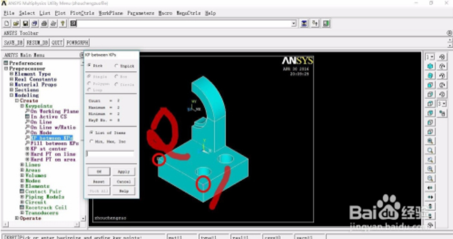
Task: Click the SAVE_DB toolbar button
Action: click(x=13, y=42)
